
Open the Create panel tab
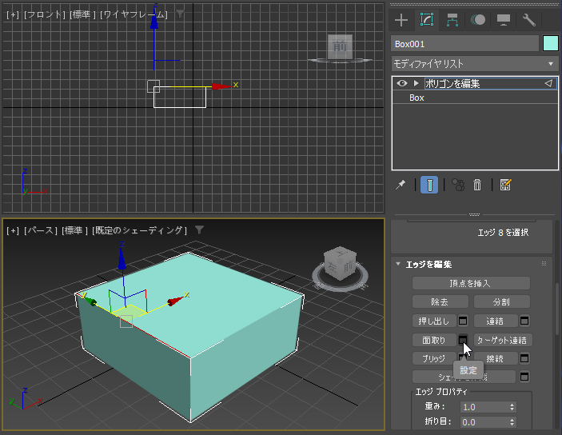click(x=401, y=20)
